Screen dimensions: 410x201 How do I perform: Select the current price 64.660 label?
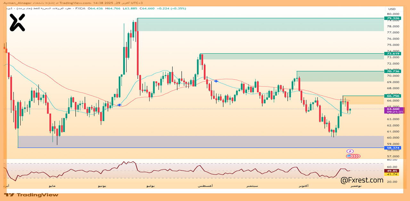[393, 109]
